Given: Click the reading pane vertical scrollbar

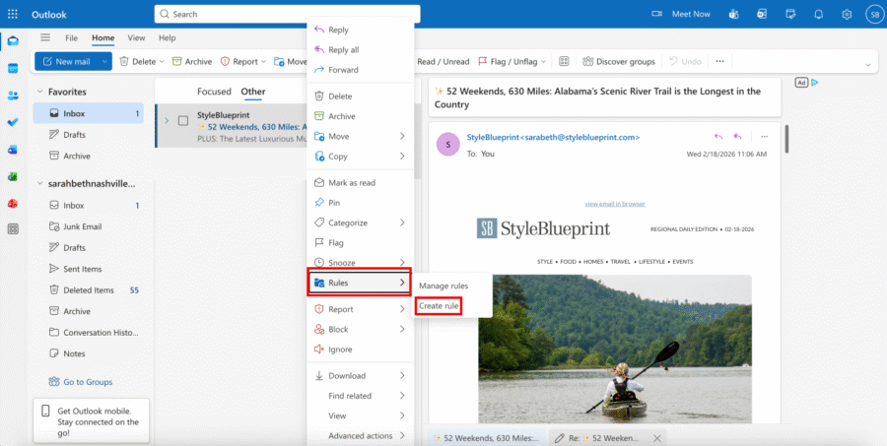Looking at the screenshot, I should [786, 139].
